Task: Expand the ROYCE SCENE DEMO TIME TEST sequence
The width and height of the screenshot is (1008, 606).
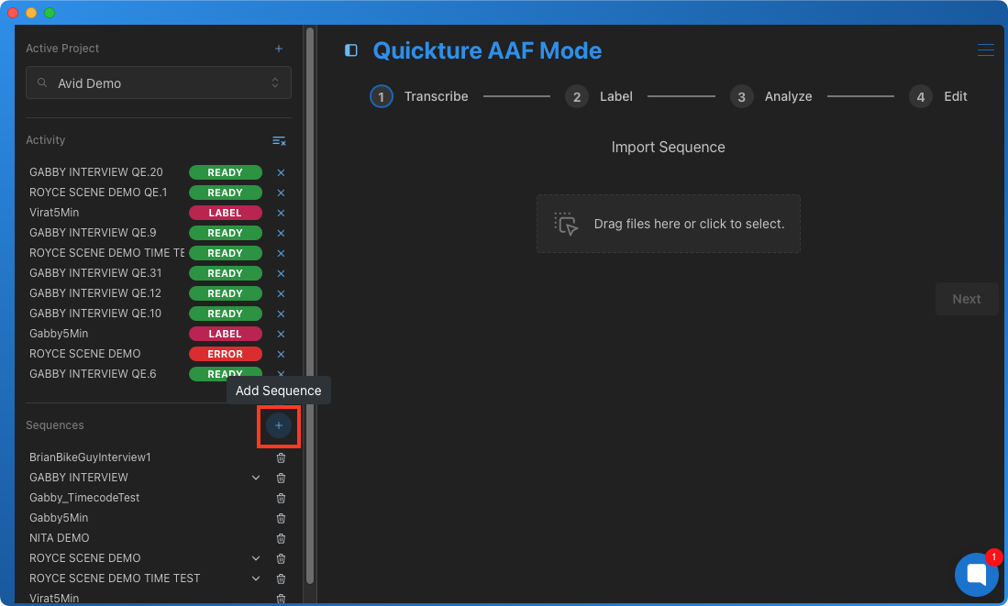Action: [256, 578]
